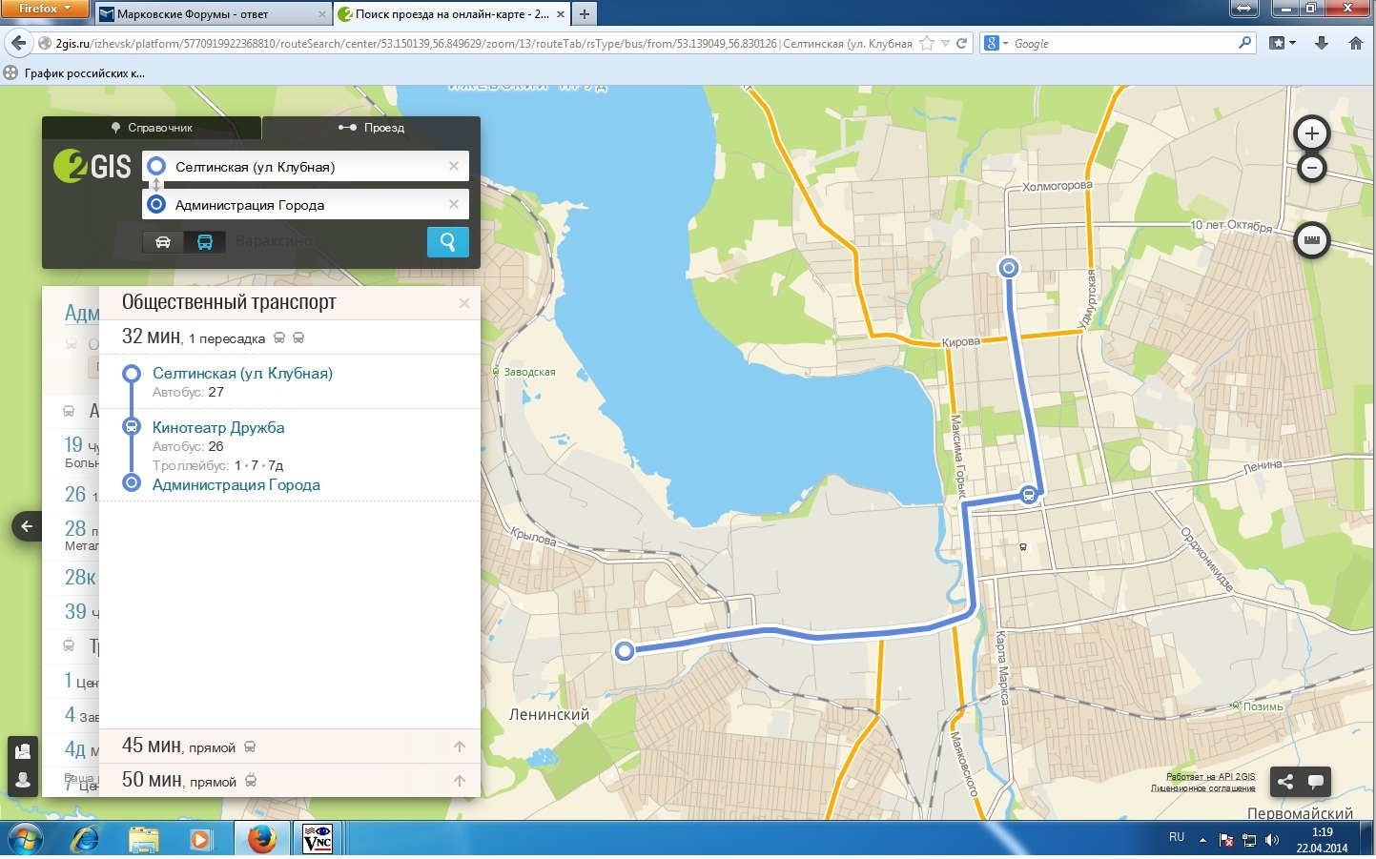Open the 1:19 taskbar clock
Image resolution: width=1376 pixels, height=859 pixels.
pos(1322,839)
